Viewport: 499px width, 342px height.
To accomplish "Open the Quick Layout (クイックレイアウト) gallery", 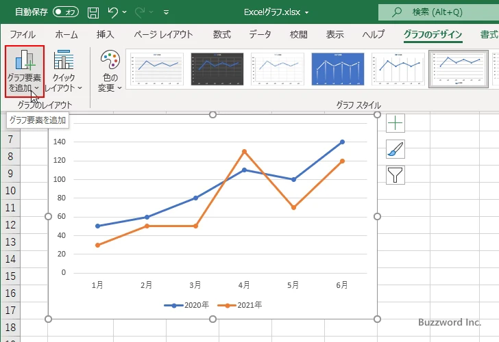I will click(64, 71).
